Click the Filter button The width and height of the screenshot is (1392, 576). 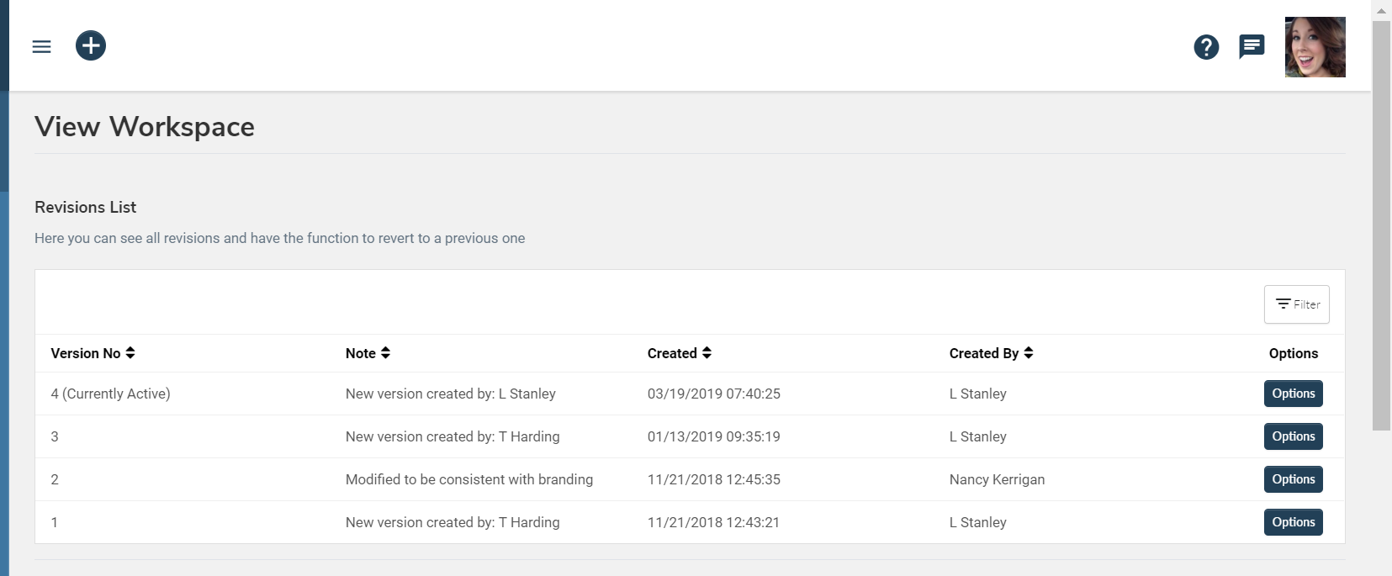coord(1296,304)
